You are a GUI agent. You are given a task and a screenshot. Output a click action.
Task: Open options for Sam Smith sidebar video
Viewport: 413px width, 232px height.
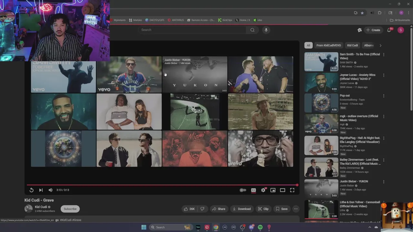384,55
